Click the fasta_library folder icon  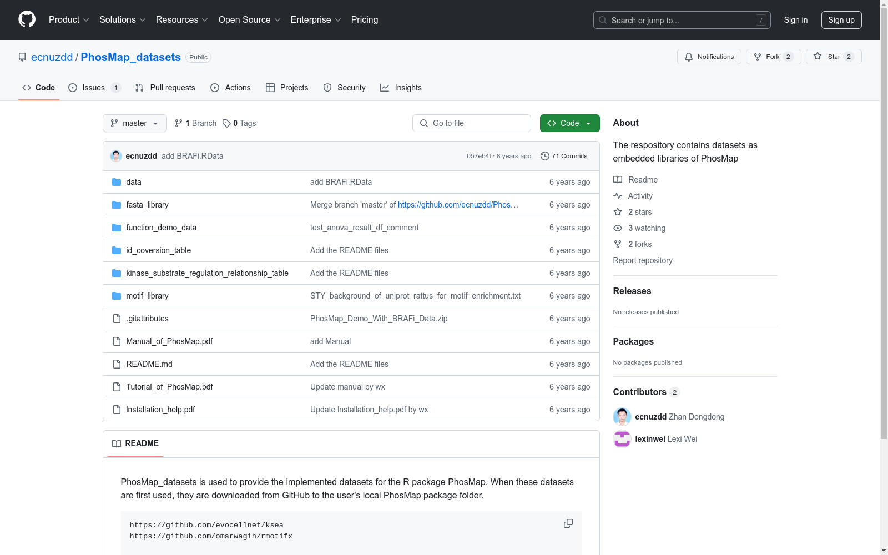pos(117,205)
